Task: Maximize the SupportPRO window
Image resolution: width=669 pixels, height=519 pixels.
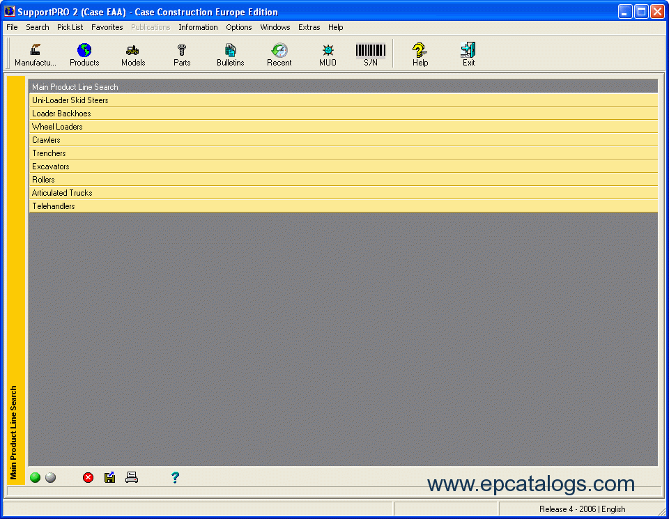Action: pyautogui.click(x=641, y=12)
